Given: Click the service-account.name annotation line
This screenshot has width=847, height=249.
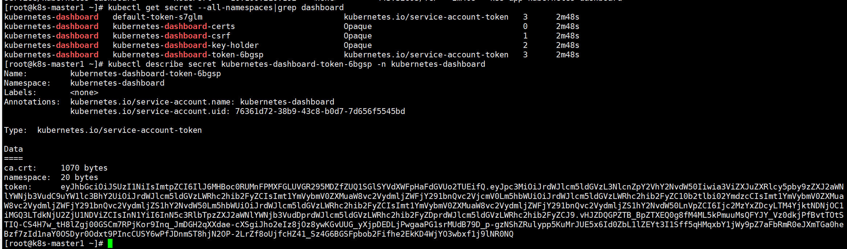Looking at the screenshot, I should coord(202,102).
